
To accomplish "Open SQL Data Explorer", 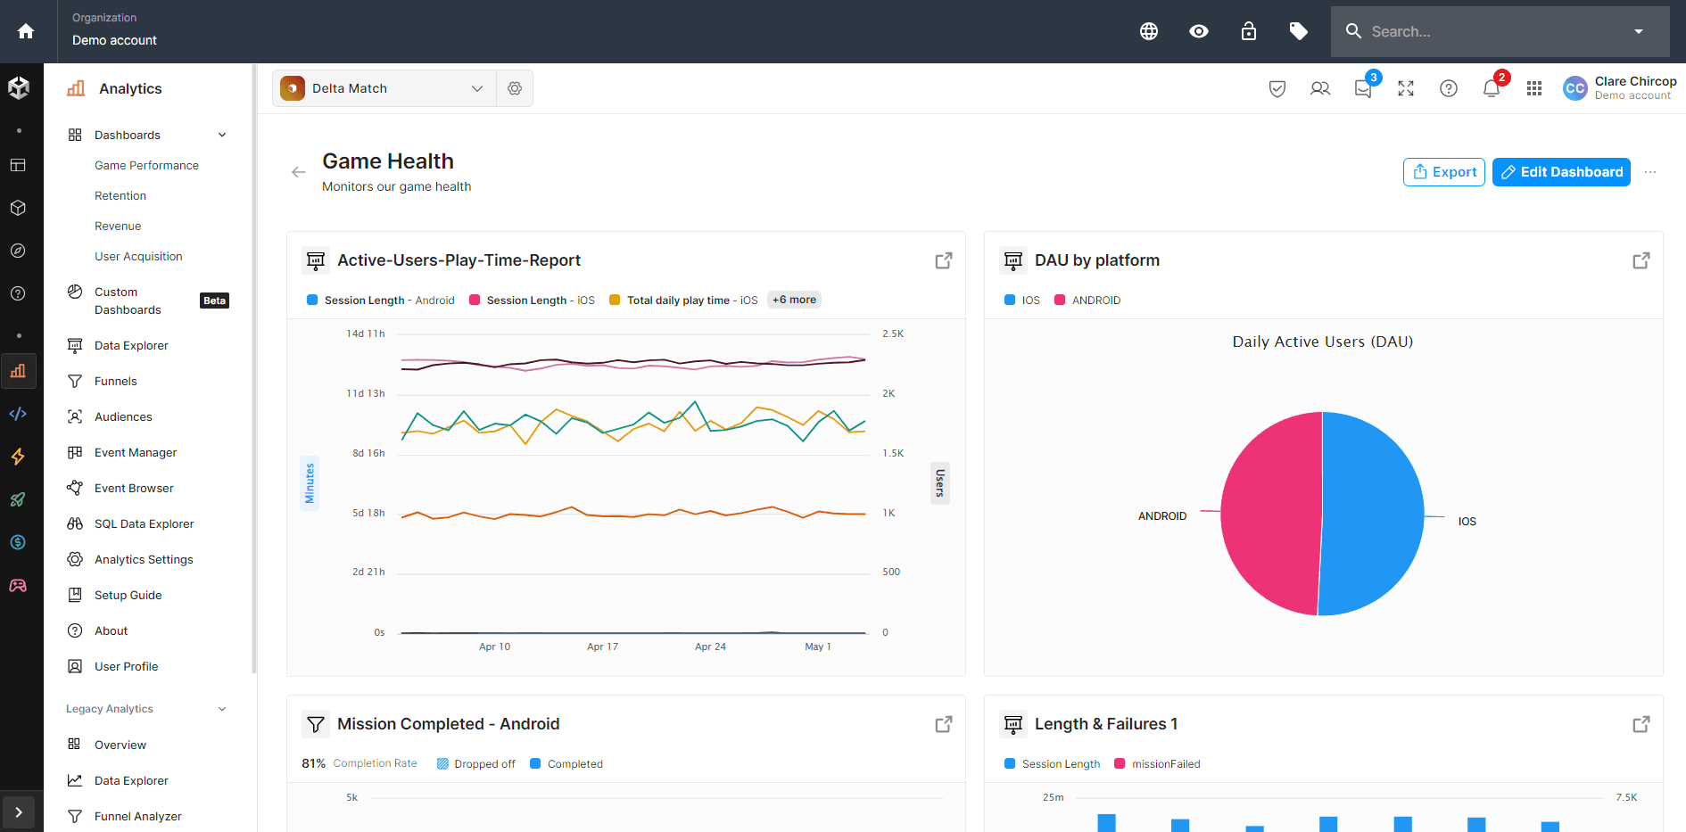I will tap(143, 523).
